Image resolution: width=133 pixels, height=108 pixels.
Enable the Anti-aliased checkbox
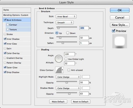click(69, 70)
